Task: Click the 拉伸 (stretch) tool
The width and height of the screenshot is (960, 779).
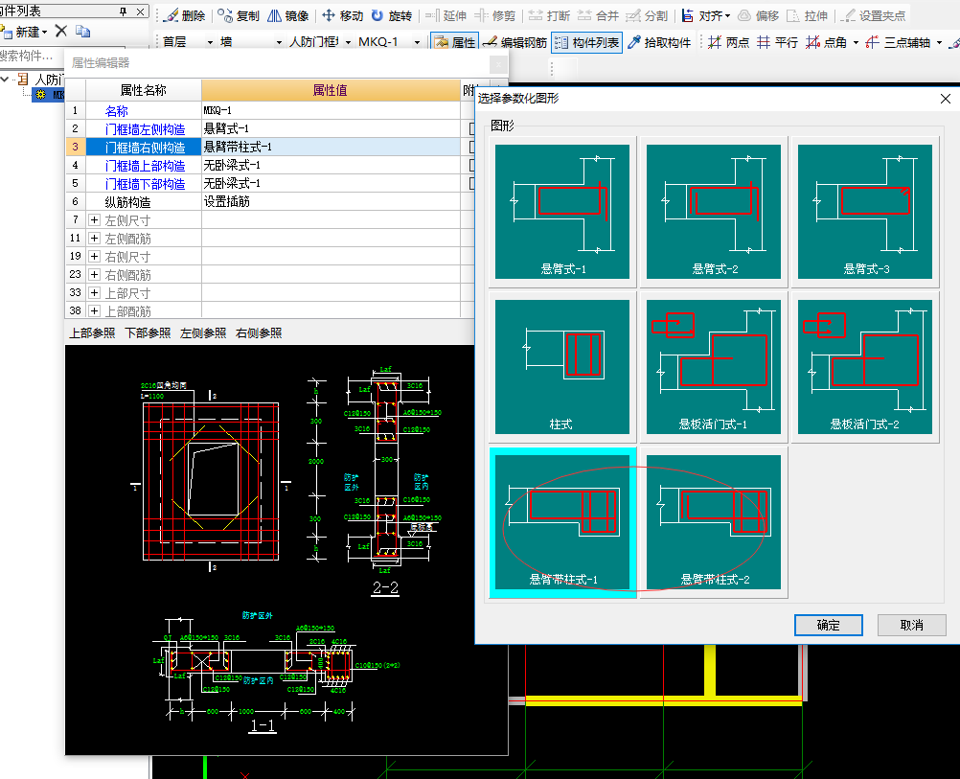Action: [x=807, y=16]
